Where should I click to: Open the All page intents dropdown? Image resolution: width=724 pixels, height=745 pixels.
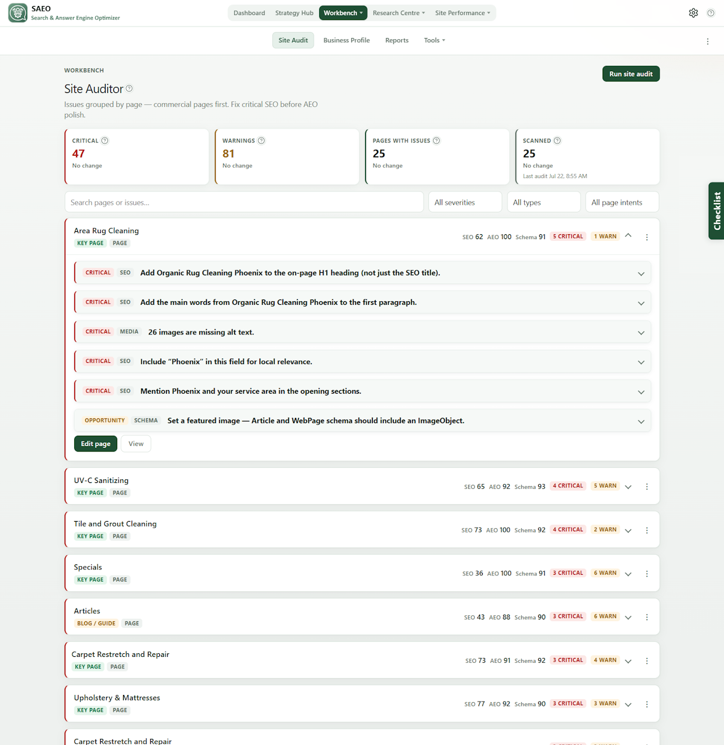click(x=622, y=202)
